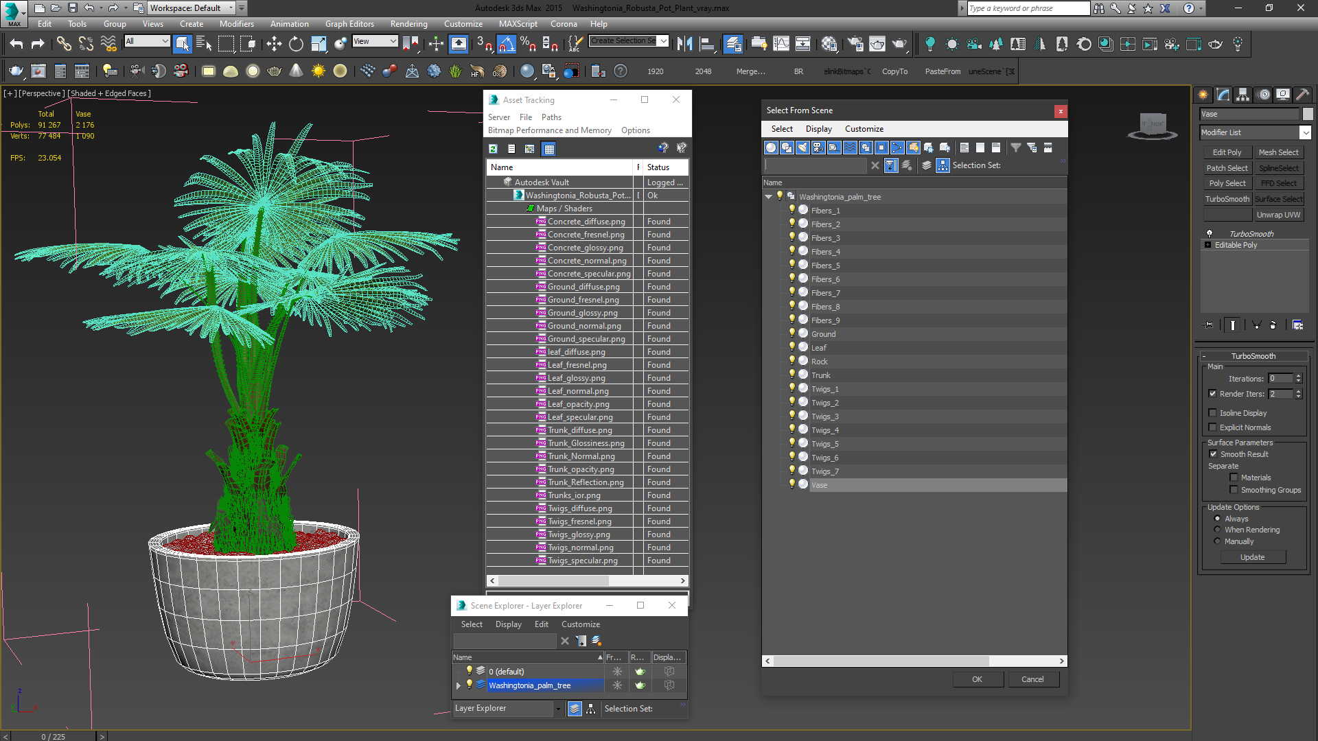1318x741 pixels.
Task: Open the Curve Editor icon
Action: [781, 44]
